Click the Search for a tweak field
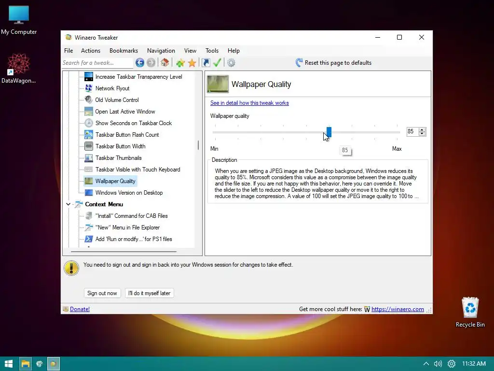Image resolution: width=494 pixels, height=371 pixels. 97,63
